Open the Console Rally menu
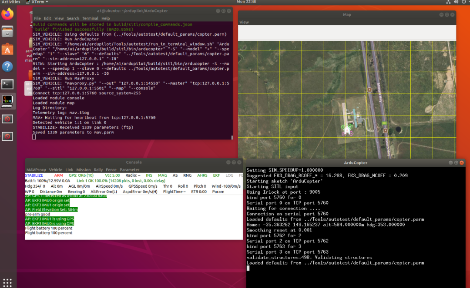The image size is (470, 288). tap(98, 170)
